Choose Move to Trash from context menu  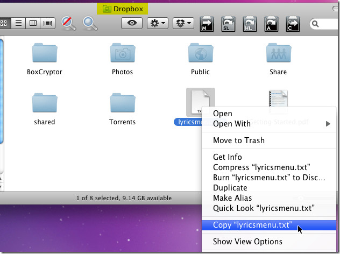click(x=238, y=140)
